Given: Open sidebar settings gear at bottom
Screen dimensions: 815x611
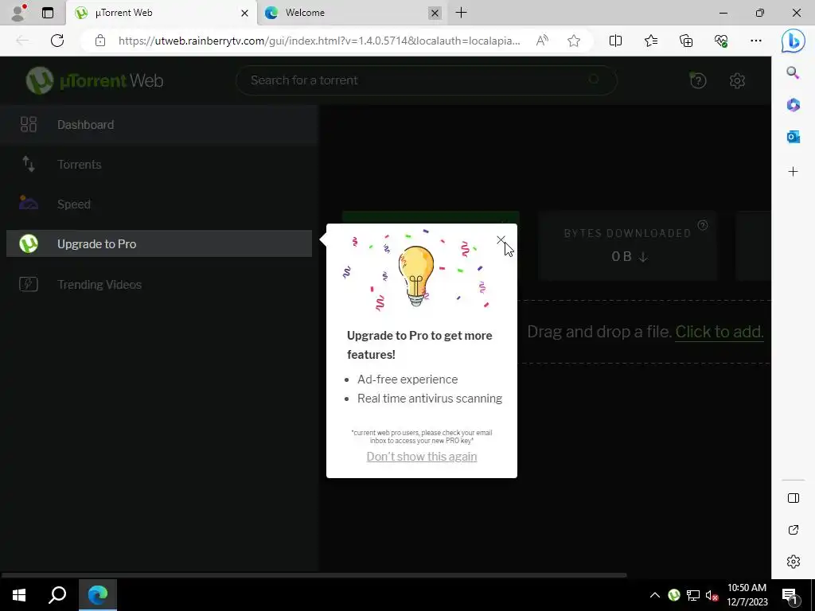Looking at the screenshot, I should [794, 562].
